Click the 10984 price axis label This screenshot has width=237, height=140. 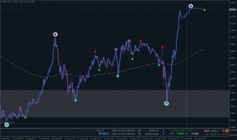pos(233,45)
